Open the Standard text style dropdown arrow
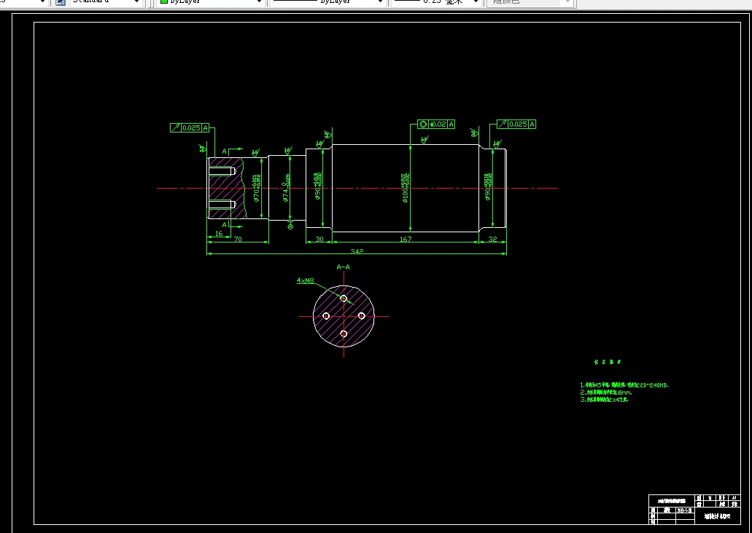 click(x=137, y=2)
